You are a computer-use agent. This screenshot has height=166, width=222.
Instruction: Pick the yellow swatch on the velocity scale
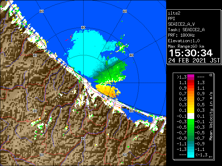coord(190,110)
